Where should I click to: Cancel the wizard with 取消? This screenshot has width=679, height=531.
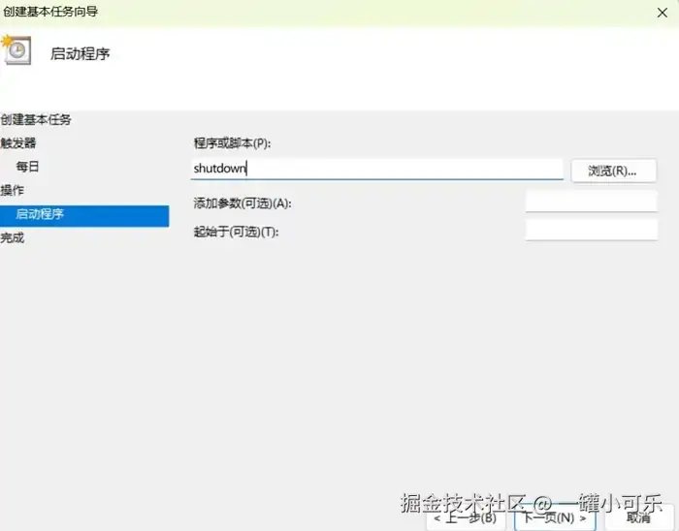pos(638,518)
